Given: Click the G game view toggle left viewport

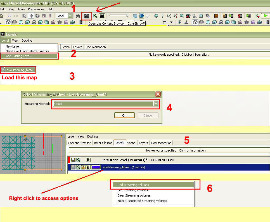Looking at the screenshot, I should tap(81, 22).
